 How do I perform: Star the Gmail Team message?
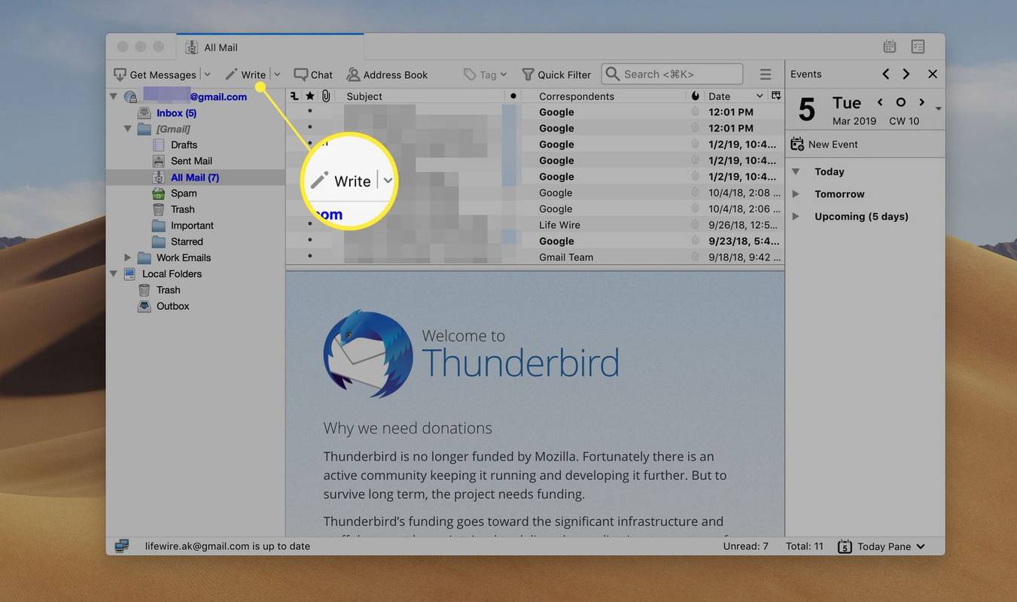[x=309, y=257]
